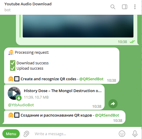Screen dimensions: 142x139
Task: Click the Upload success checkmark emoji
Action: point(13,68)
